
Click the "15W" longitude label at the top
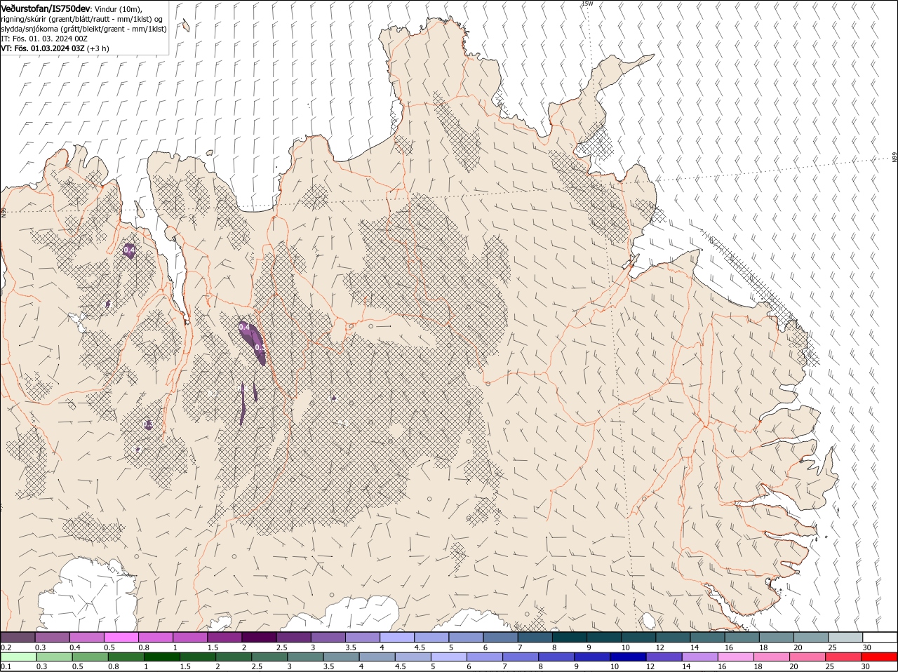[587, 4]
